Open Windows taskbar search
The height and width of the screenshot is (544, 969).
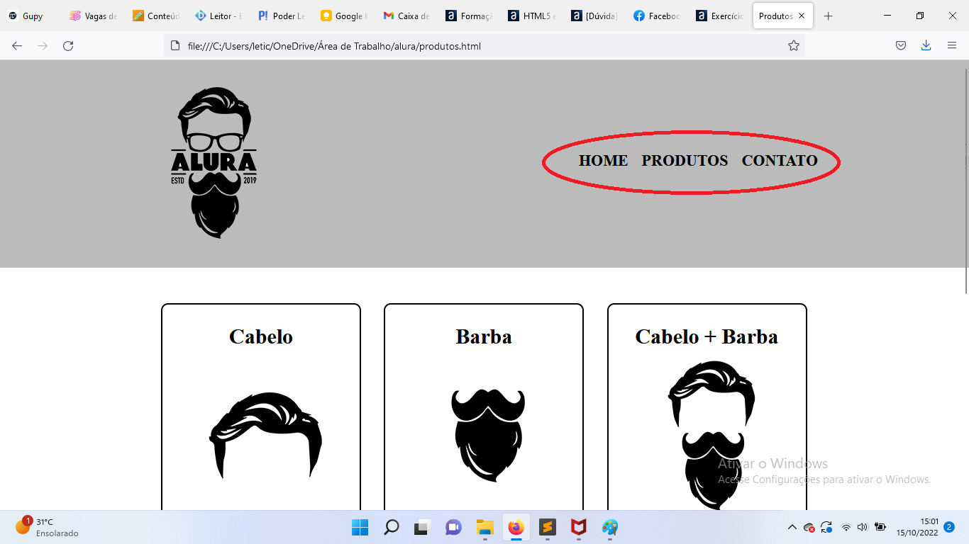click(x=391, y=528)
